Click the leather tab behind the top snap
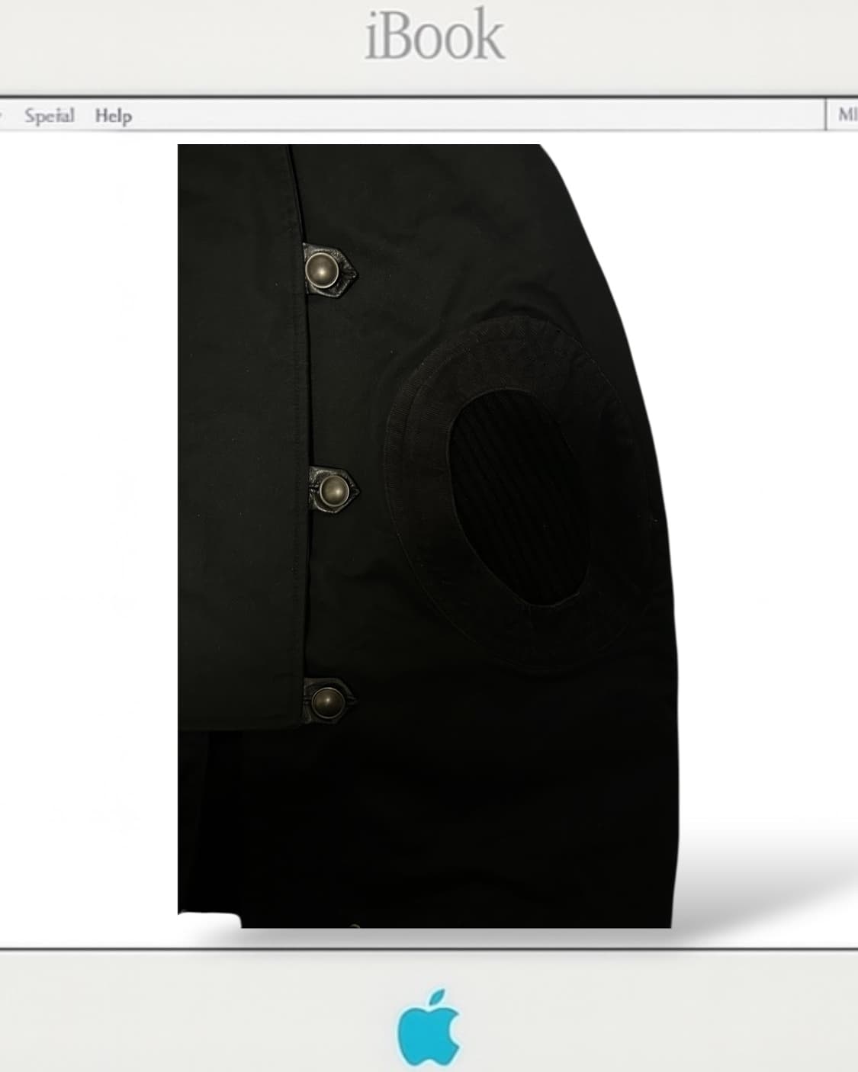This screenshot has height=1072, width=858. pos(346,270)
